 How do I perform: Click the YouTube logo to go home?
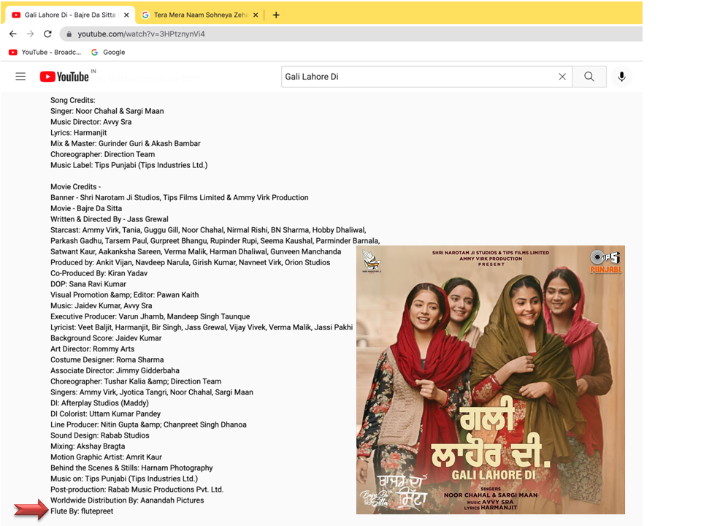click(x=64, y=77)
